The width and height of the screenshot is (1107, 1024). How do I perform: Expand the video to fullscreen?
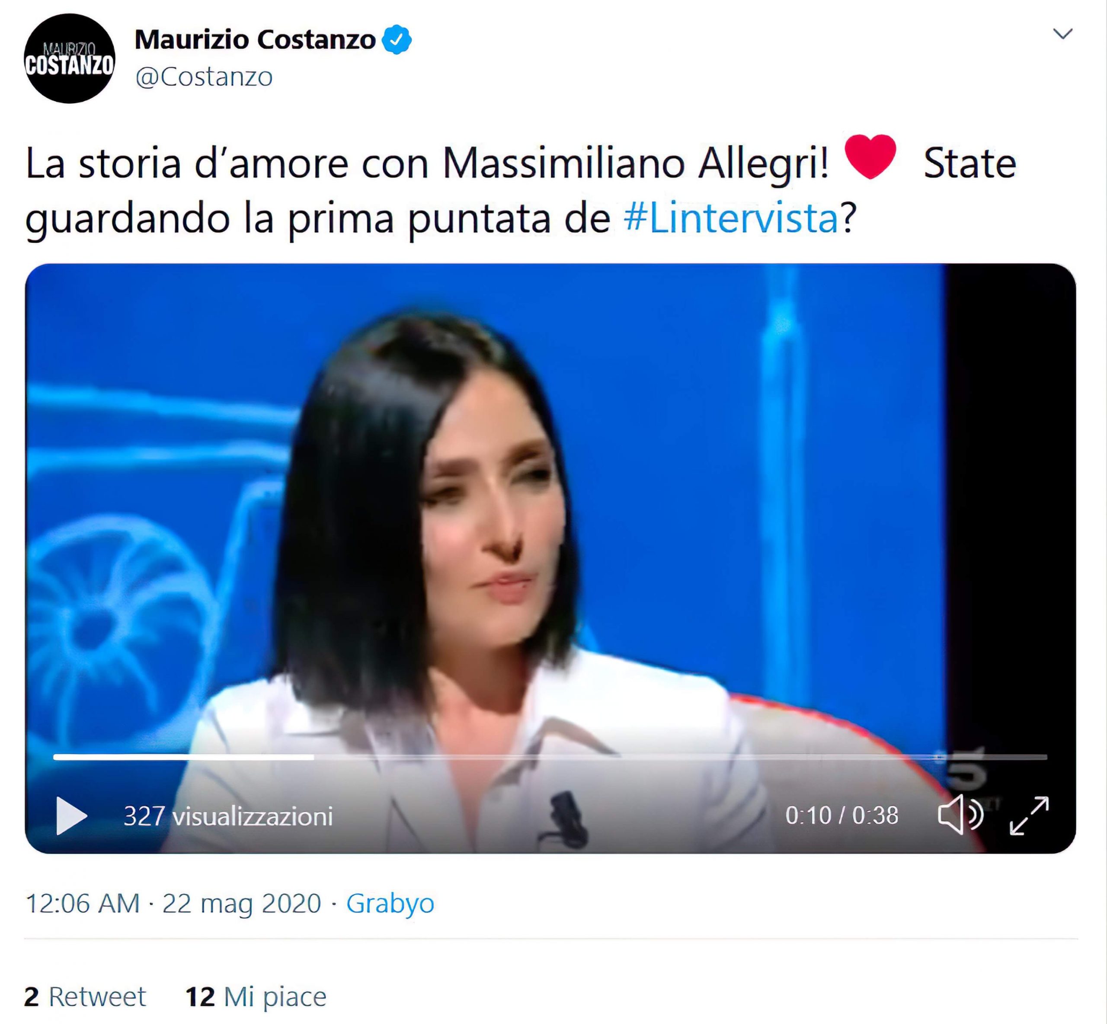(x=1030, y=815)
